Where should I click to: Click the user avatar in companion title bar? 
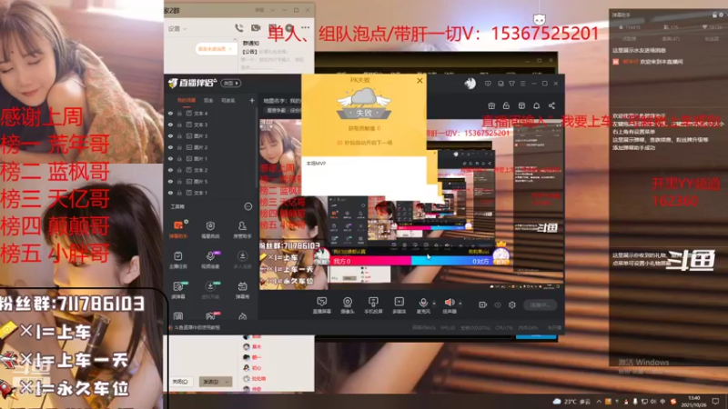(470, 84)
